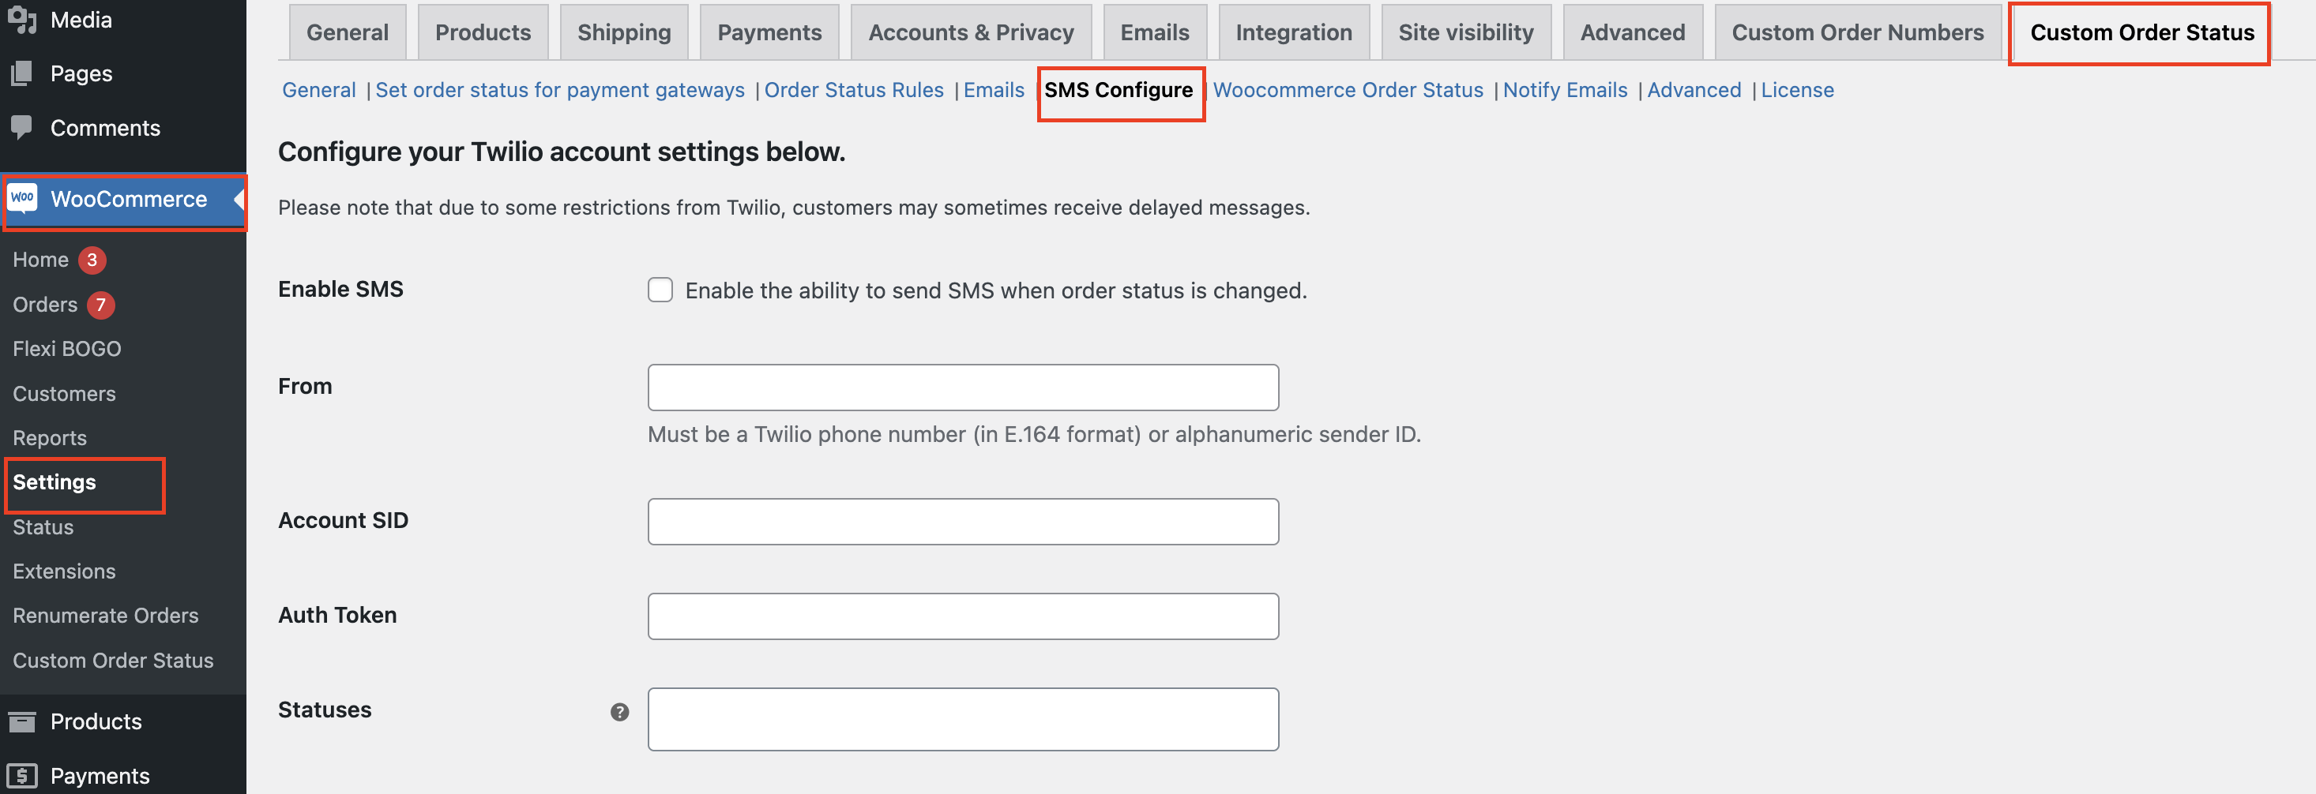Focus the From input field

963,387
